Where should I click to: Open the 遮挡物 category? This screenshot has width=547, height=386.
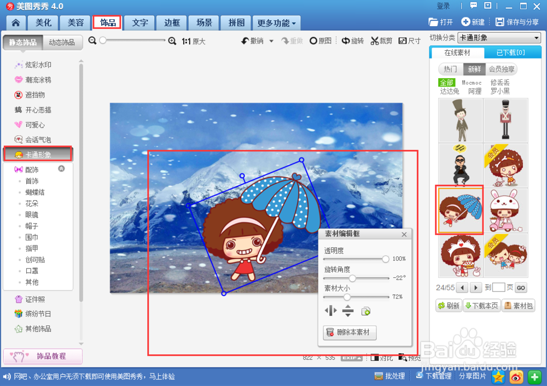tap(35, 95)
